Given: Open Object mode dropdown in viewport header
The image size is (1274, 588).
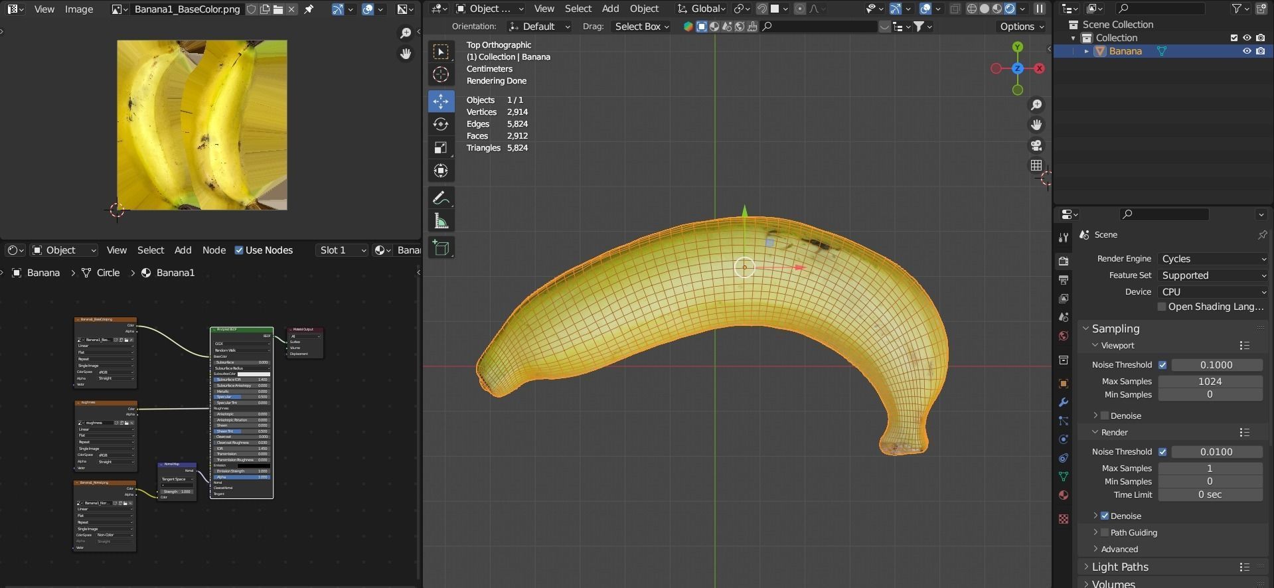Looking at the screenshot, I should (490, 9).
